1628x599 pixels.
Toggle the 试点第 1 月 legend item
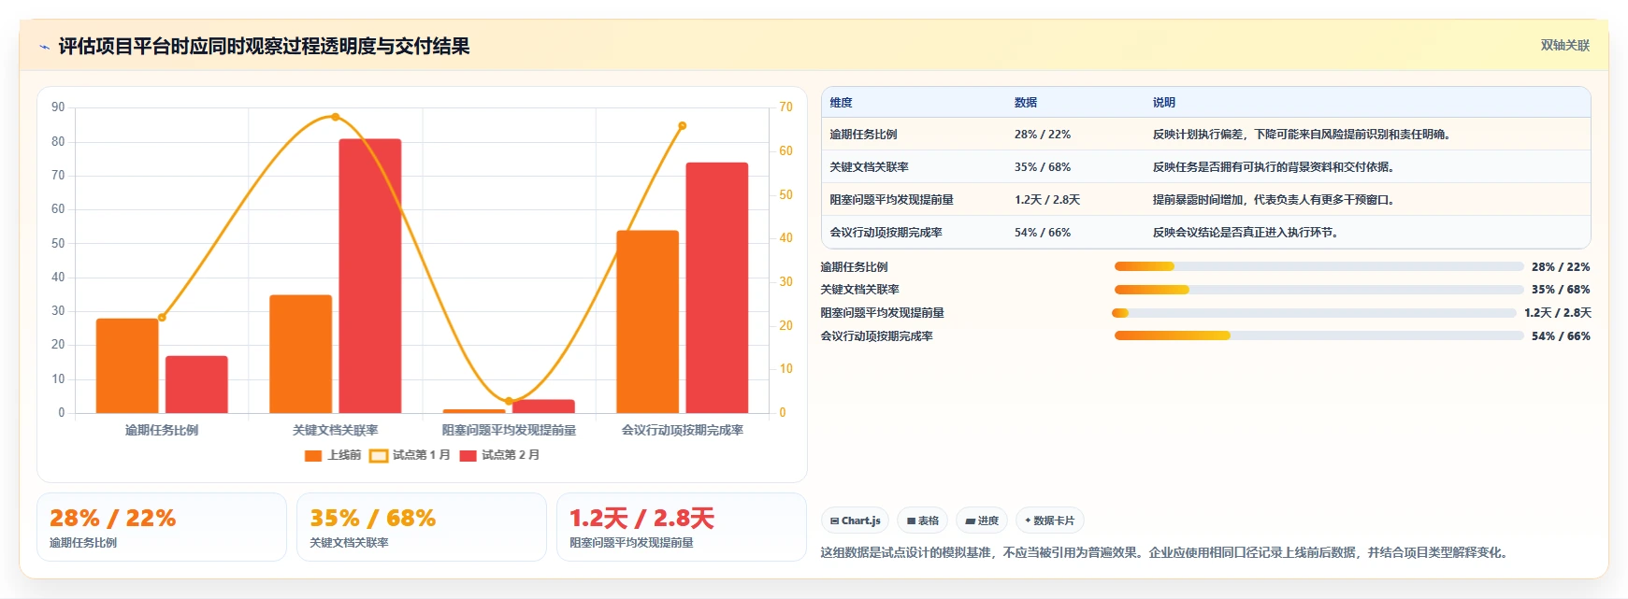tap(410, 455)
